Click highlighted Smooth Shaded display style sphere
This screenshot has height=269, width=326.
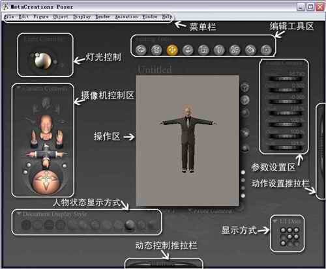(130, 225)
